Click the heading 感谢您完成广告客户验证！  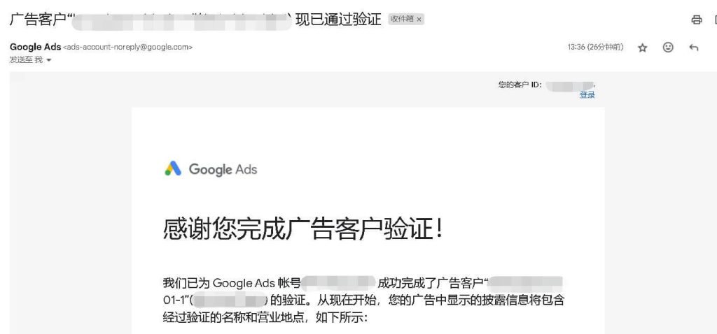tap(303, 229)
